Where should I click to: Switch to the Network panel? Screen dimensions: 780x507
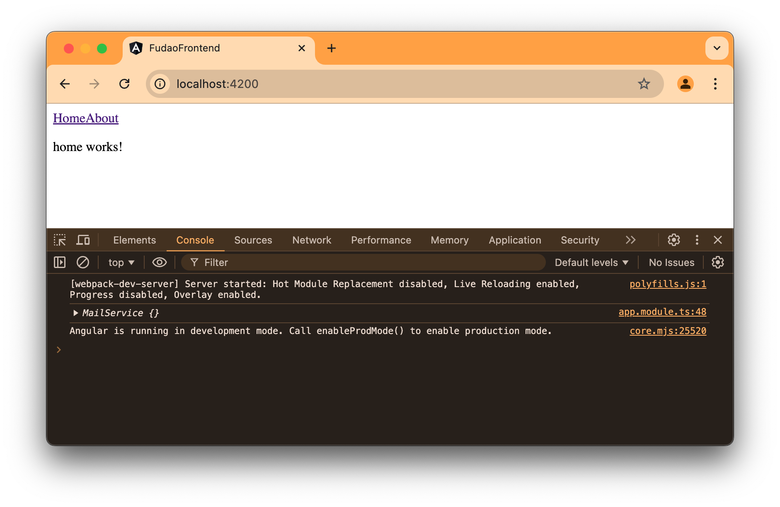[312, 240]
